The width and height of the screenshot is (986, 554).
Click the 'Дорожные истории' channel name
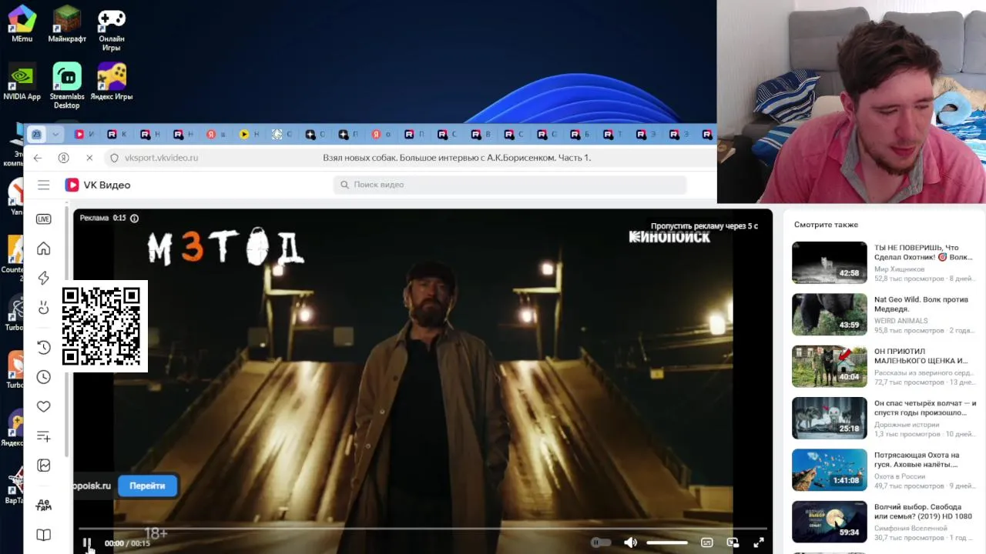pos(907,425)
